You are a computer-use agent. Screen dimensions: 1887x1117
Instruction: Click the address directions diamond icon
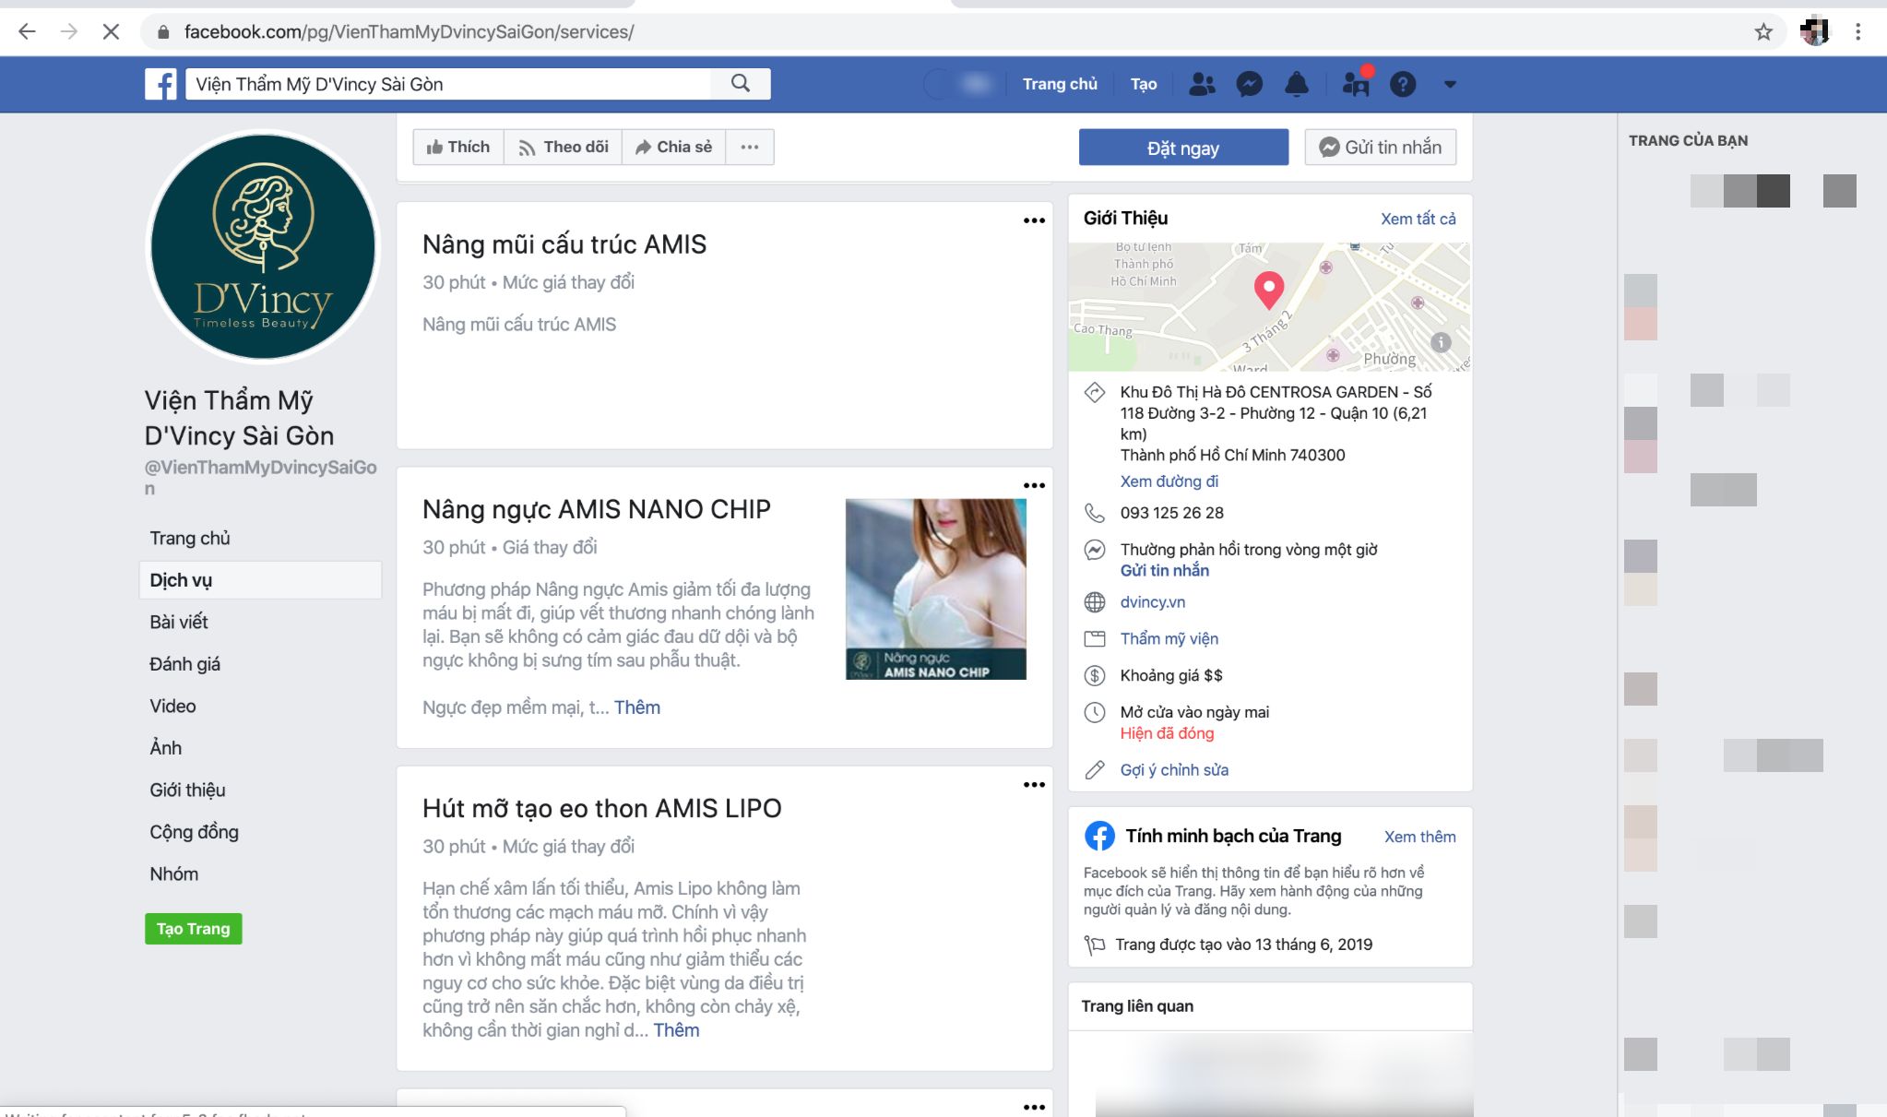[1094, 392]
